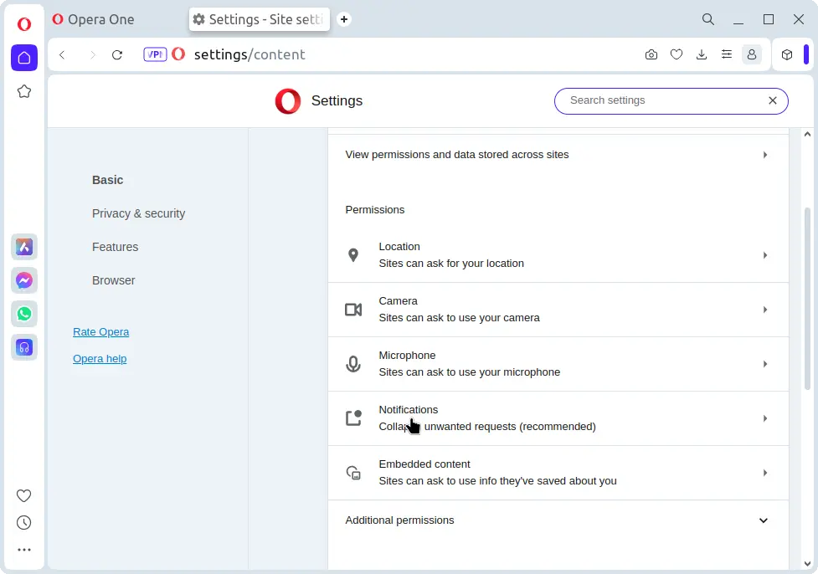Screen dimensions: 818x574
Task: Click the Location pin icon
Action: (x=353, y=255)
